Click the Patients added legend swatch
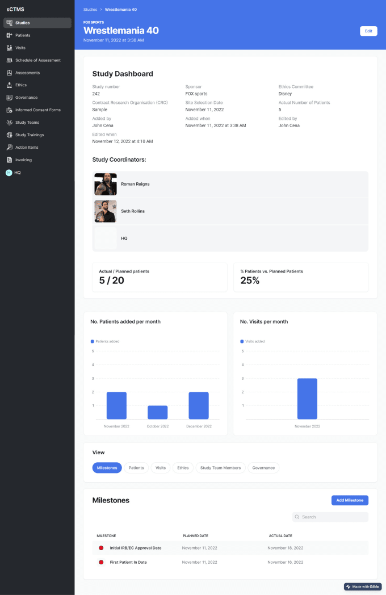386x595 pixels. (92, 342)
